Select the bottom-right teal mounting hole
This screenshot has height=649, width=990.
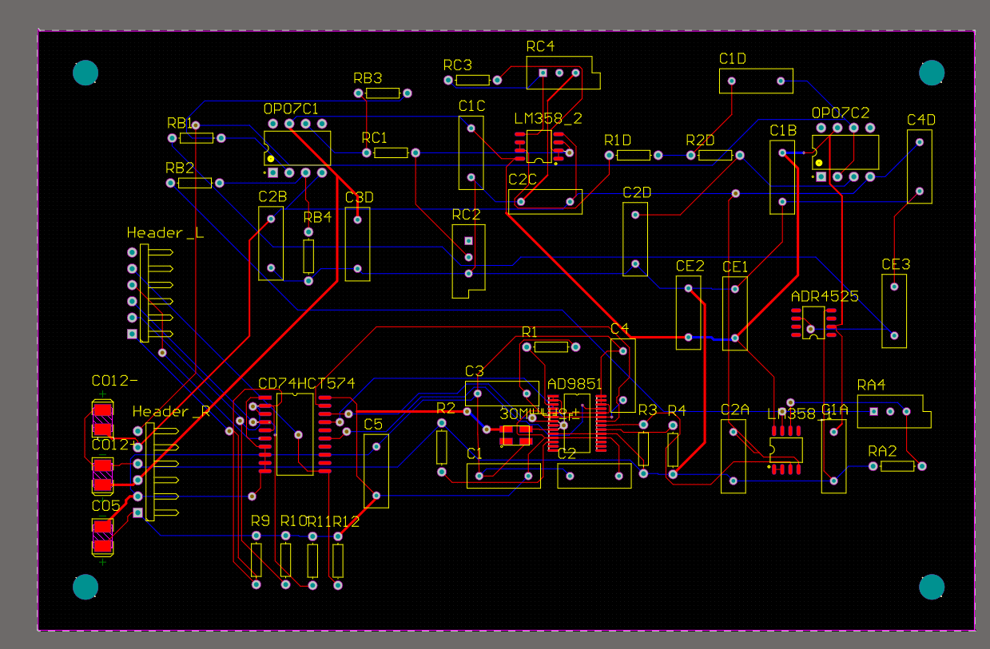click(x=932, y=587)
